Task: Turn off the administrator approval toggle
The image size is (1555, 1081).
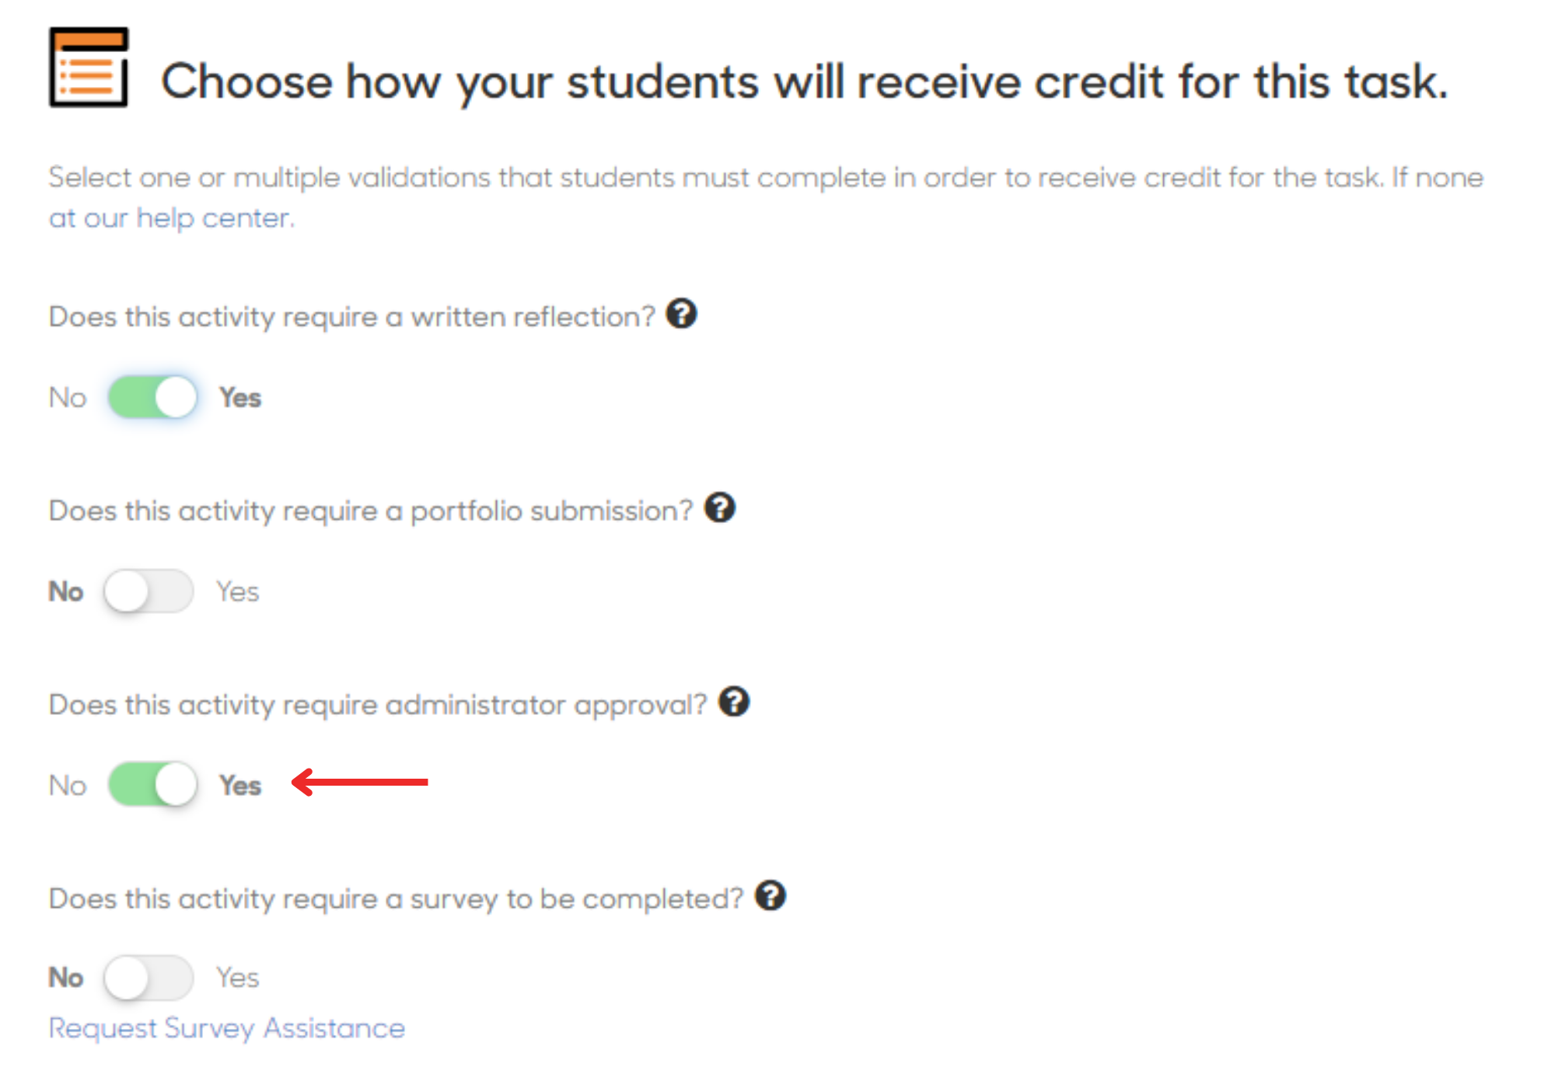Action: (152, 784)
